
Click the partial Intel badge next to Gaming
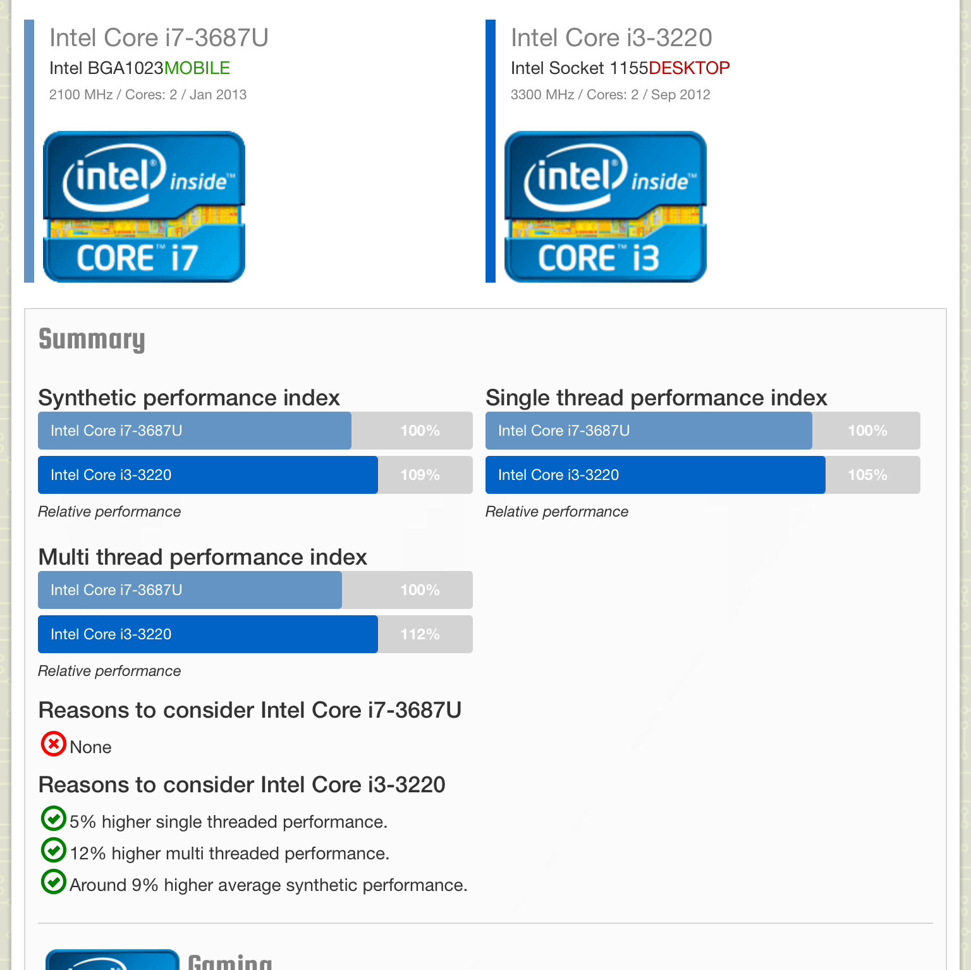[113, 960]
